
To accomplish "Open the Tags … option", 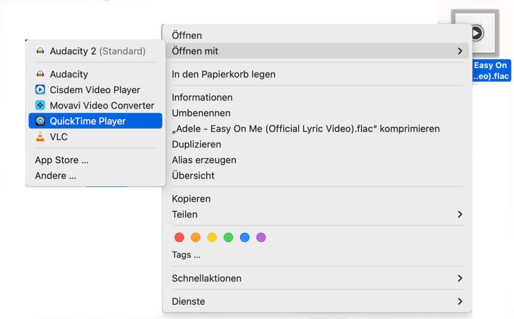I will [x=186, y=255].
